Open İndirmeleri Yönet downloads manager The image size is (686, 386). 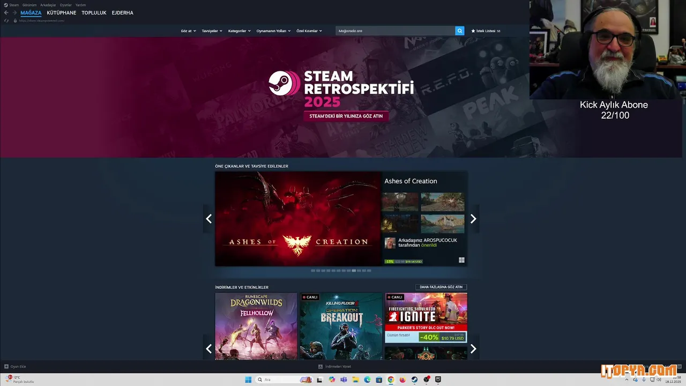click(335, 367)
